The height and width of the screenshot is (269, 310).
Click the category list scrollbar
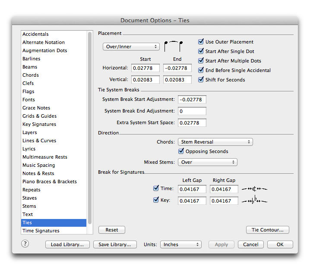click(x=90, y=128)
